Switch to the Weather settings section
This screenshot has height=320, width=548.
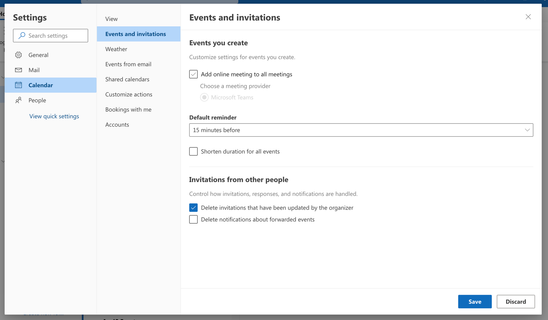pyautogui.click(x=116, y=49)
